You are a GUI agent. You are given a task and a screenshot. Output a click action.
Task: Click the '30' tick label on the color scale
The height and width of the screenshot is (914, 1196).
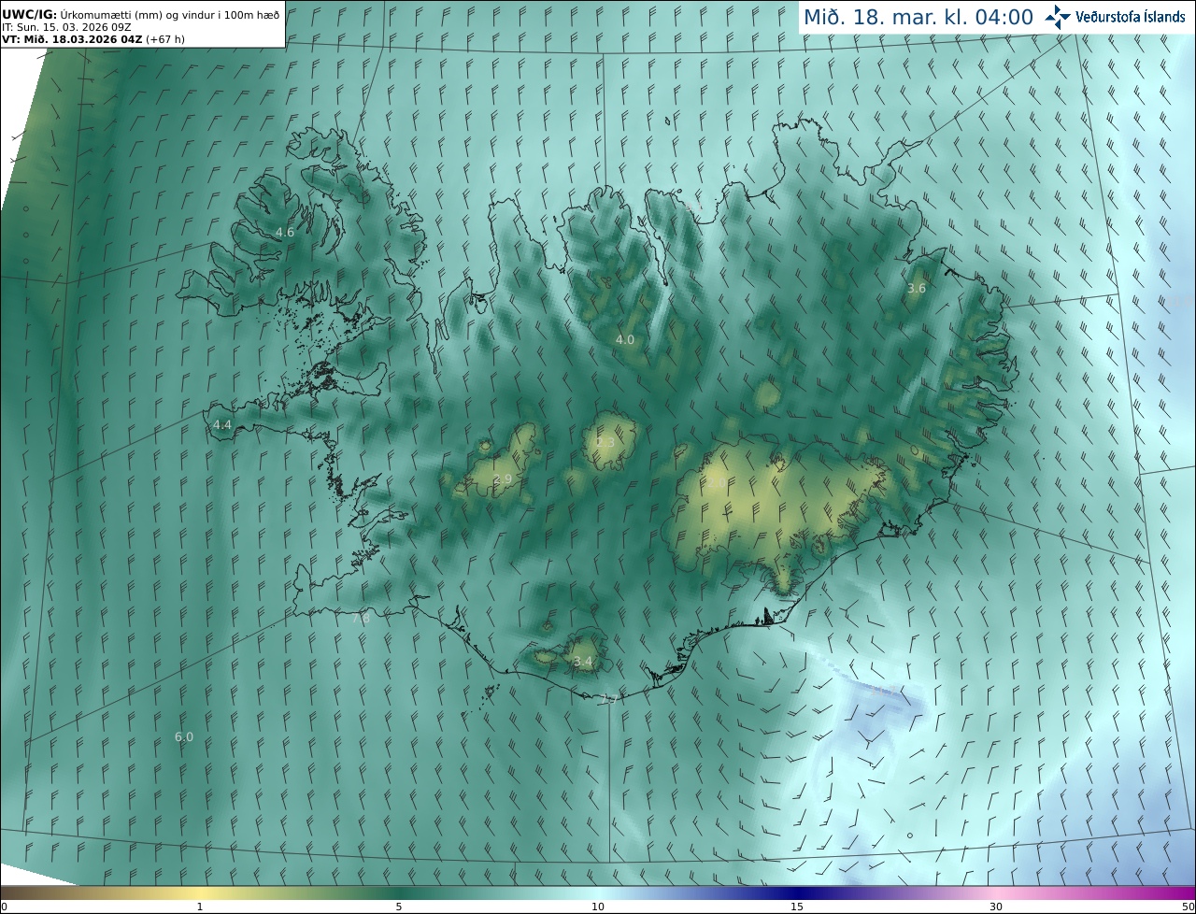(x=996, y=907)
